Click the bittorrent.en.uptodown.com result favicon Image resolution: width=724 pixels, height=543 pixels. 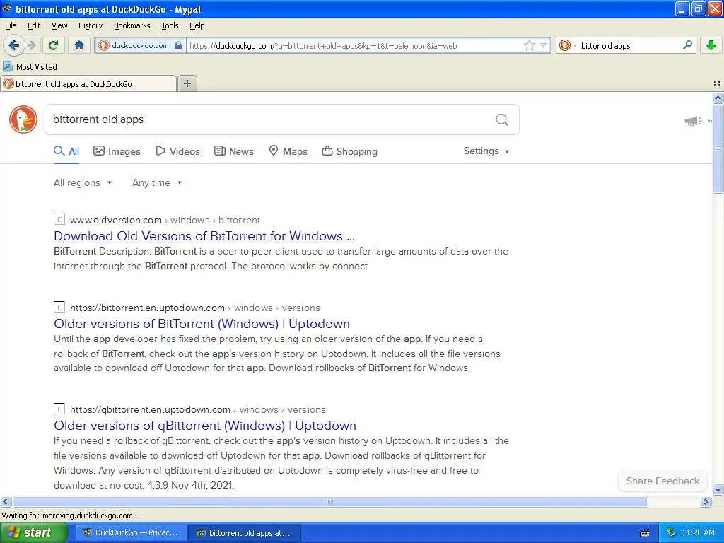59,307
